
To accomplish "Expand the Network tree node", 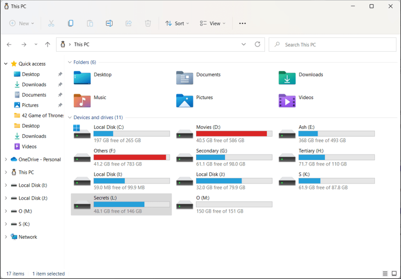I will point(6,237).
